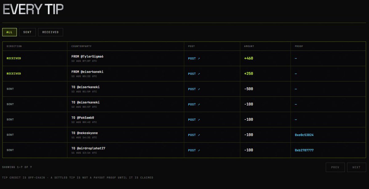
Task: Click the off-chain tip credit disclaimer
Action: [77, 178]
